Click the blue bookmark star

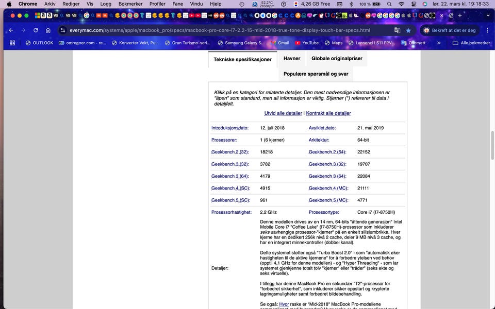point(408,30)
